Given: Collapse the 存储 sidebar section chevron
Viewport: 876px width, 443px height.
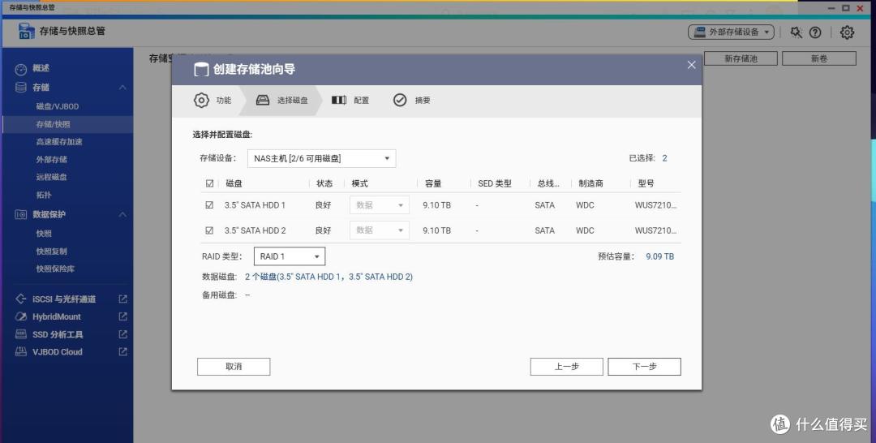Looking at the screenshot, I should point(123,88).
